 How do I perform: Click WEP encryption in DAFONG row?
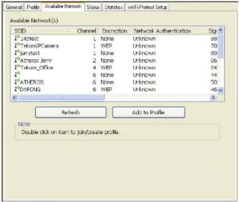pos(106,89)
